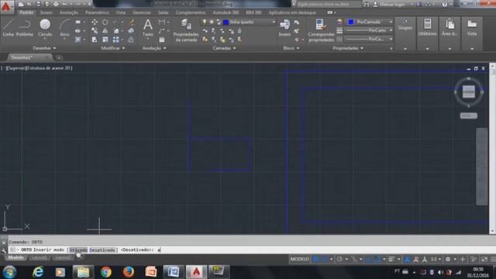This screenshot has height=279, width=496.
Task: Click the Rotate tool in Modificar panel
Action: [105, 22]
